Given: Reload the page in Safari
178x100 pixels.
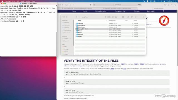Looking at the screenshot, I should 141,5.
